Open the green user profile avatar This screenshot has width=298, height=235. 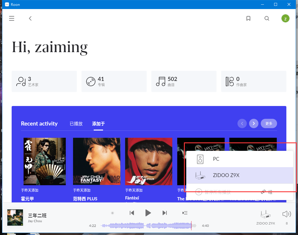tap(285, 19)
